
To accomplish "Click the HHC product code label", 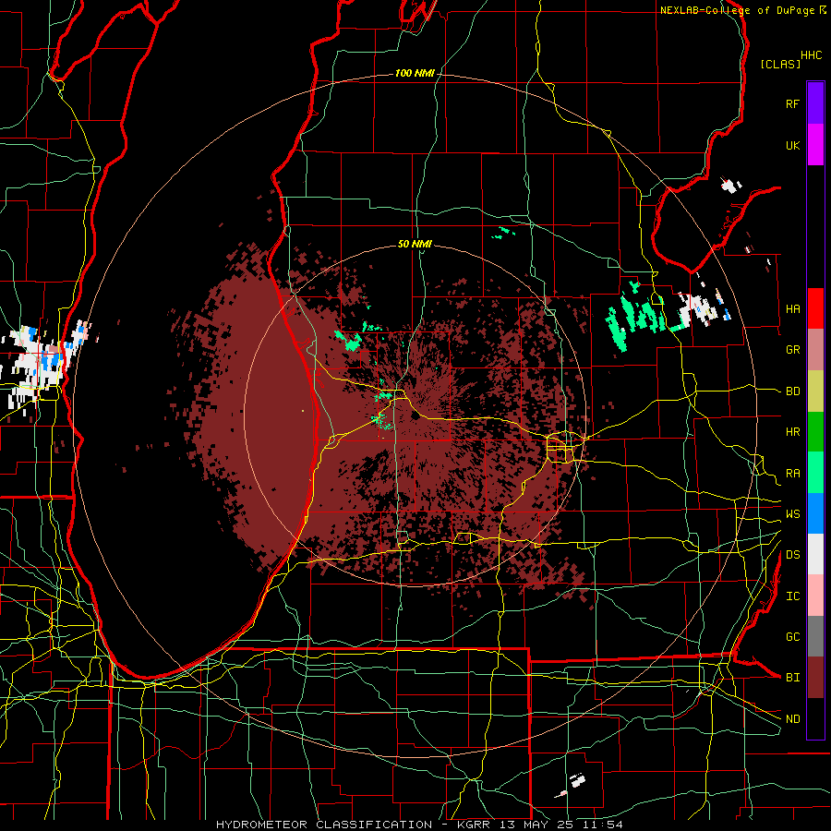I will [x=812, y=55].
